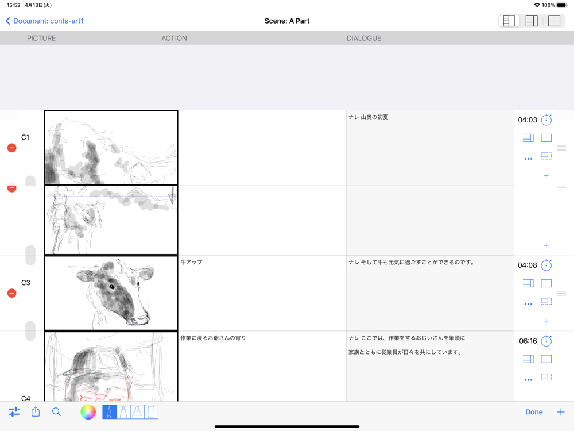Click dashed frame overlay icon for C3
Screen dimensions: 574x431
[x=546, y=302]
